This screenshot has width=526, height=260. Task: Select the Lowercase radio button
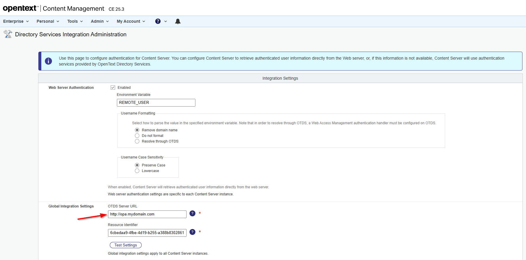point(137,171)
